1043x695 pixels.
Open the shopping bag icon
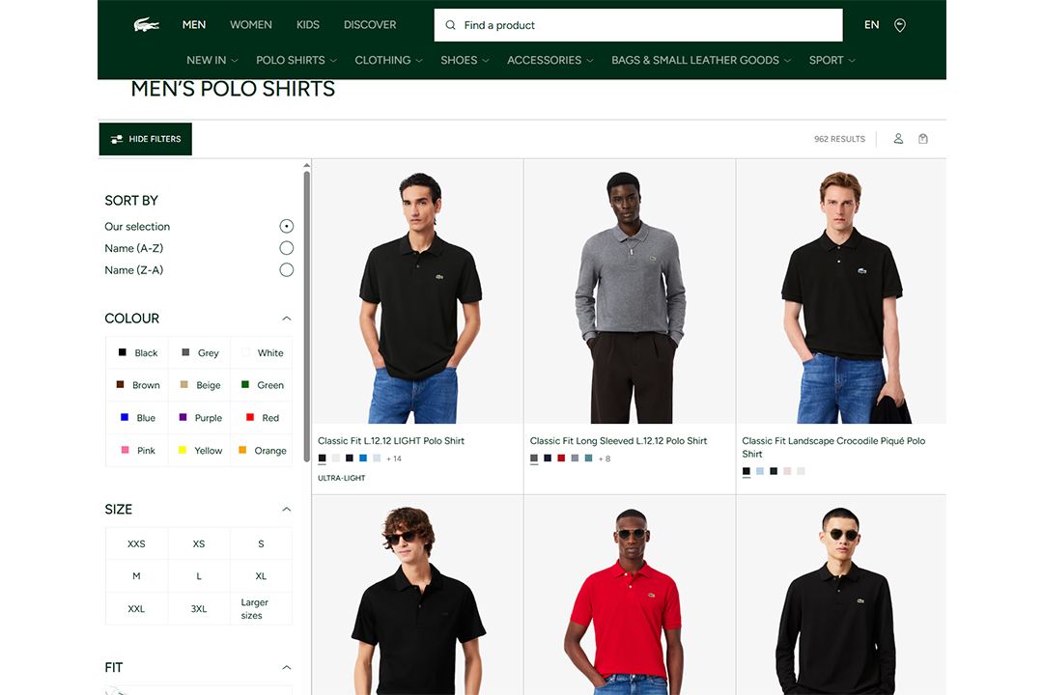[x=923, y=138]
